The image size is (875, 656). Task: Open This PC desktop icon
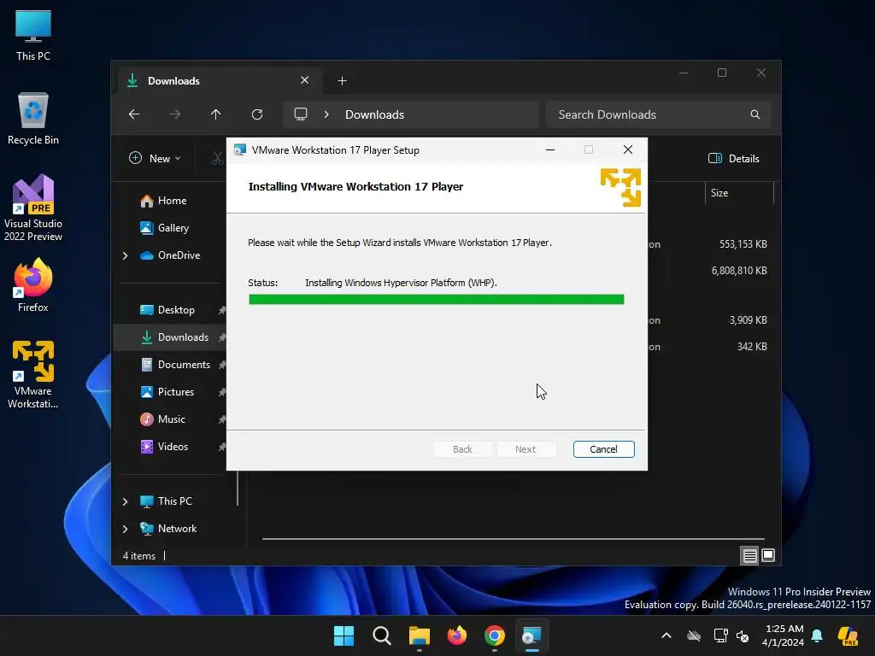coord(33,35)
